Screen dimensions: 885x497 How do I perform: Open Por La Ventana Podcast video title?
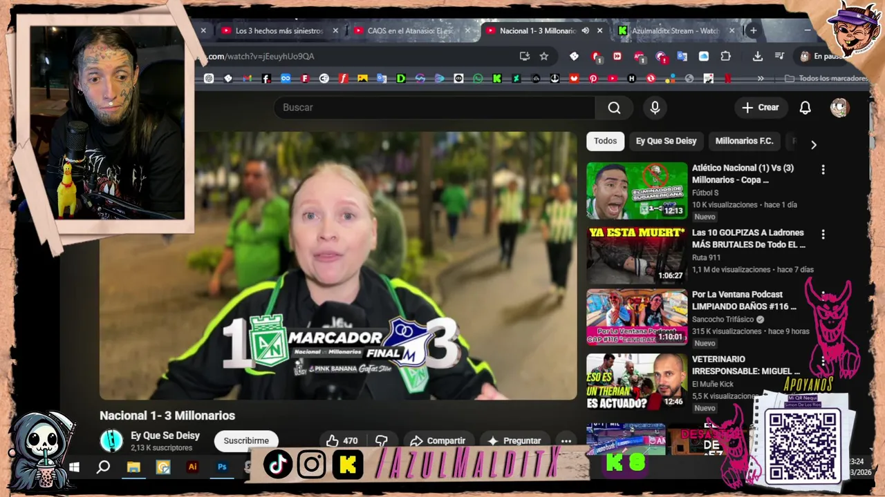744,300
